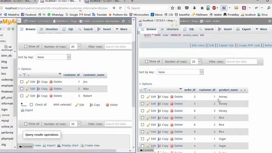Reload the page with refresh icon
The width and height of the screenshot is (272, 153).
pos(120,8)
